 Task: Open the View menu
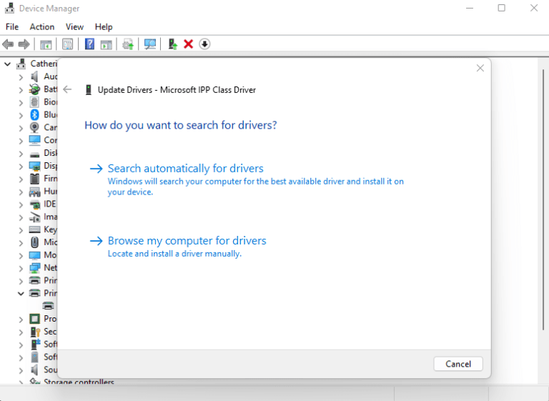tap(74, 26)
